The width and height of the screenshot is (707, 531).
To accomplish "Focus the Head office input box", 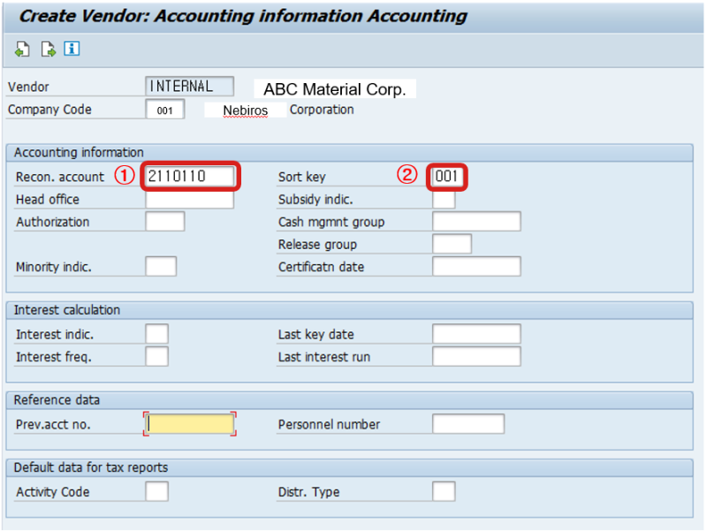I will (x=190, y=200).
